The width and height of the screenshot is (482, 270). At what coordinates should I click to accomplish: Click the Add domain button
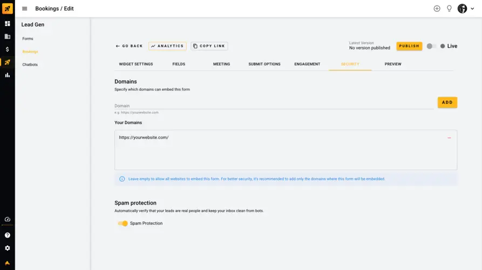click(447, 103)
